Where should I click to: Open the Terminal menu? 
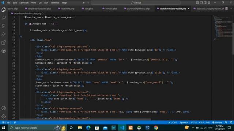pos(55,3)
